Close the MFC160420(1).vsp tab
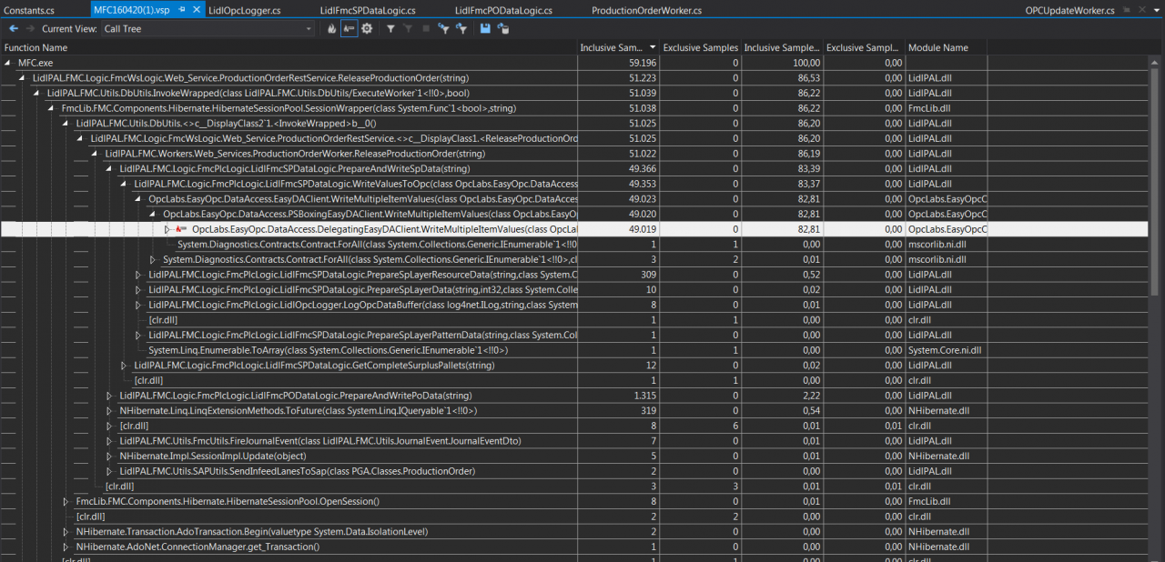Image resolution: width=1165 pixels, height=562 pixels. point(198,10)
